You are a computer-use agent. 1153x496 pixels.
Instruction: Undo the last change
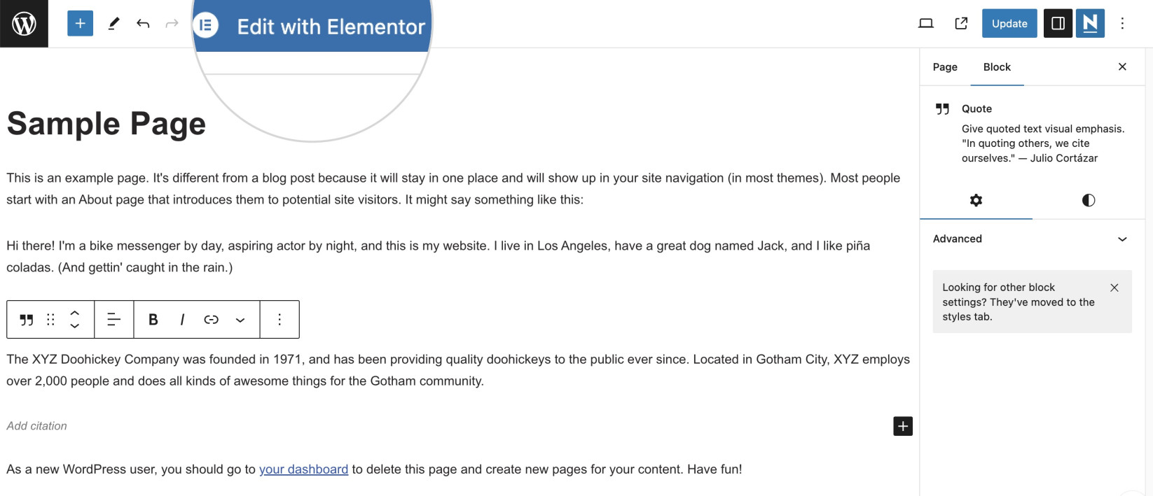click(143, 24)
